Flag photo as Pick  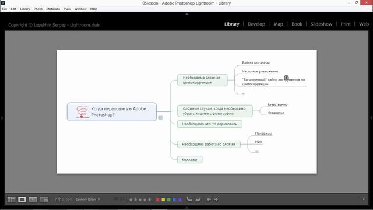click(116, 199)
